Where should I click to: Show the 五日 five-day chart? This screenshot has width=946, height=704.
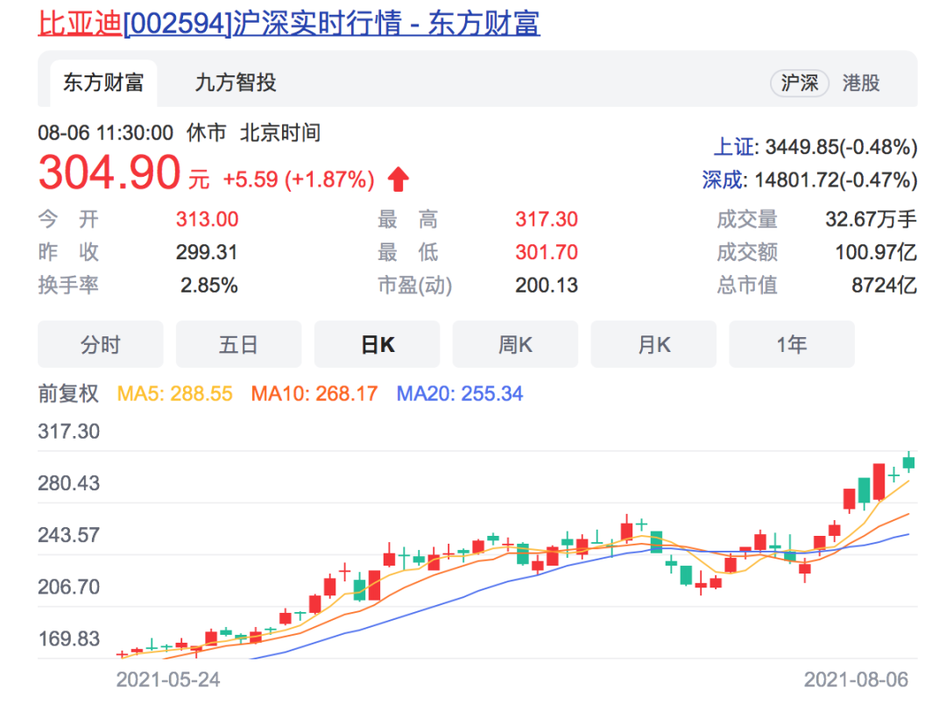[x=238, y=344]
